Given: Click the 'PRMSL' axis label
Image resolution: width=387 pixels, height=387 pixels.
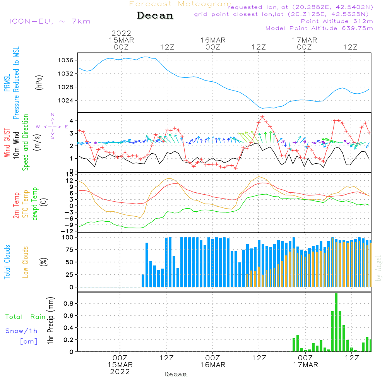Looking at the screenshot, I should (x=7, y=83).
